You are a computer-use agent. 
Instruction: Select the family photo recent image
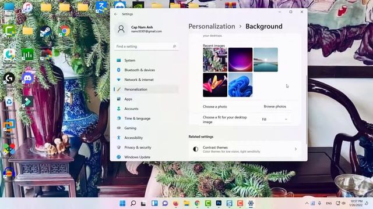tap(215, 60)
